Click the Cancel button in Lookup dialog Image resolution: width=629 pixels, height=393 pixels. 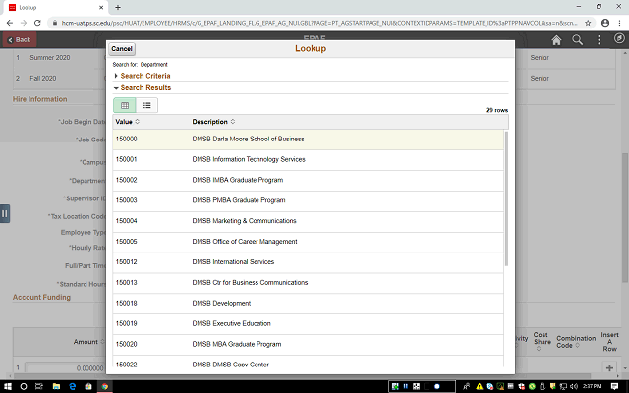(x=122, y=49)
